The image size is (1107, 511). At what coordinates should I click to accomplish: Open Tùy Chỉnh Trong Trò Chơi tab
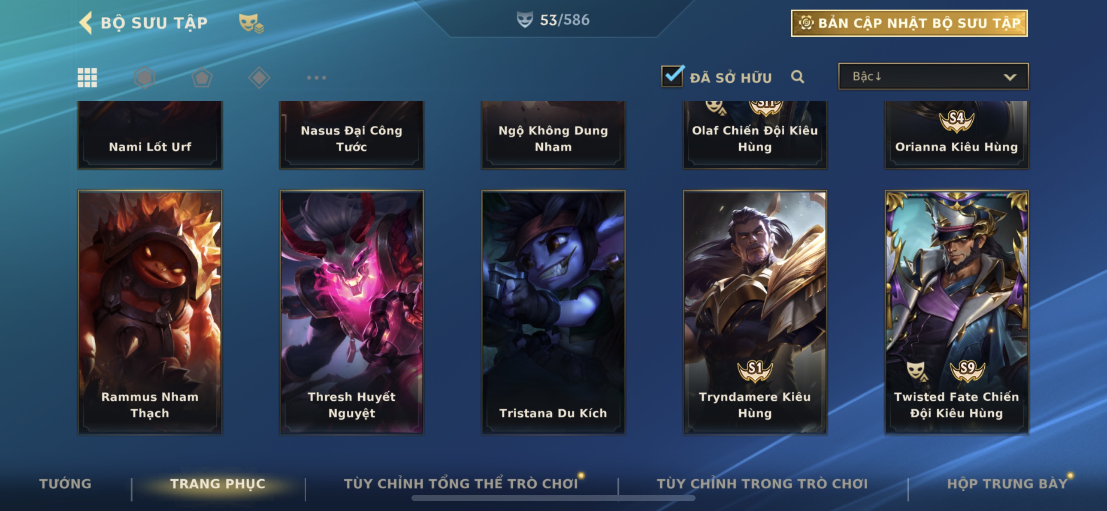click(x=762, y=483)
